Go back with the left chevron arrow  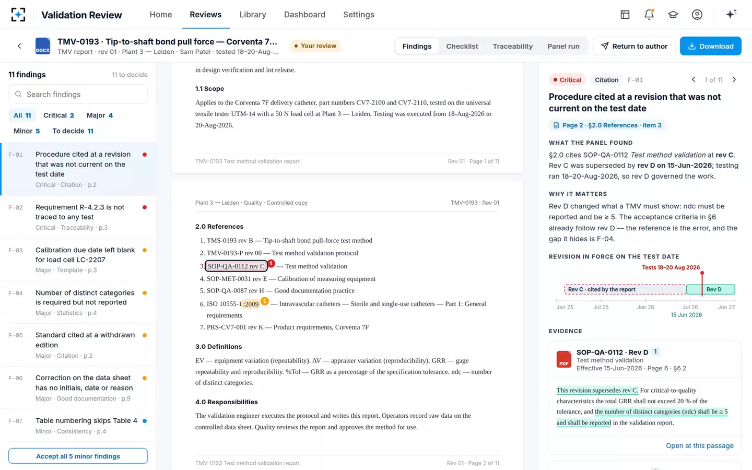click(19, 46)
